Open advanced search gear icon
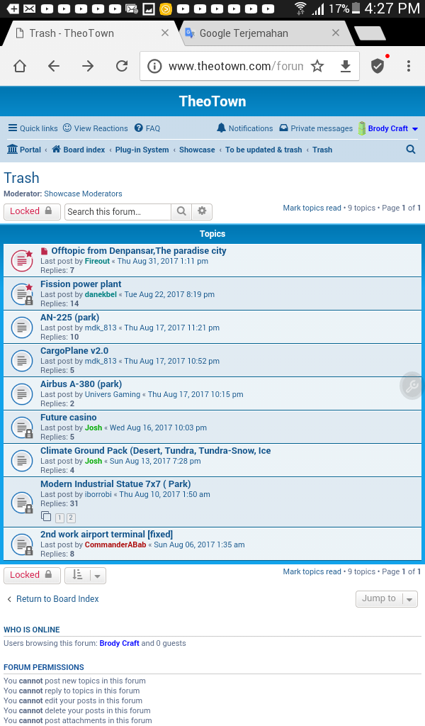Viewport: 425px width, 726px height. pyautogui.click(x=202, y=211)
